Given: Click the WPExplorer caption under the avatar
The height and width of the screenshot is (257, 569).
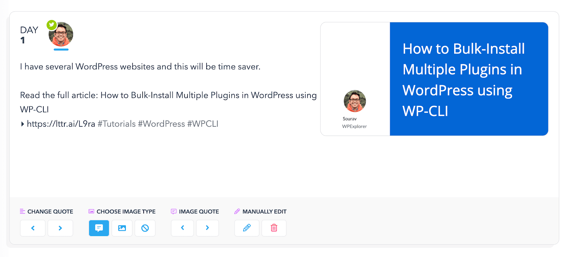Looking at the screenshot, I should pos(355,126).
